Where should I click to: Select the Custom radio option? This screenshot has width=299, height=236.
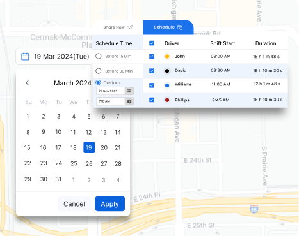98,82
